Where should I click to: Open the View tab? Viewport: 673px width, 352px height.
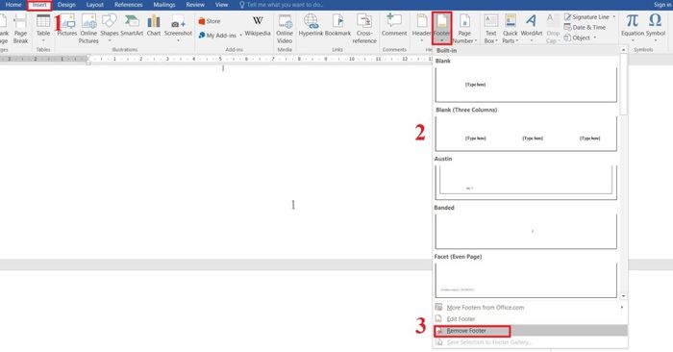[x=221, y=5]
